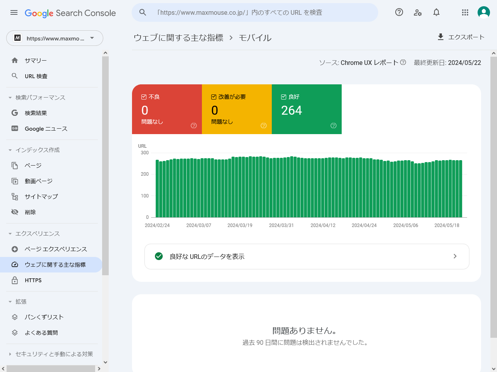Screen dimensions: 497x372
Task: Open the notifications bell
Action: (x=436, y=12)
